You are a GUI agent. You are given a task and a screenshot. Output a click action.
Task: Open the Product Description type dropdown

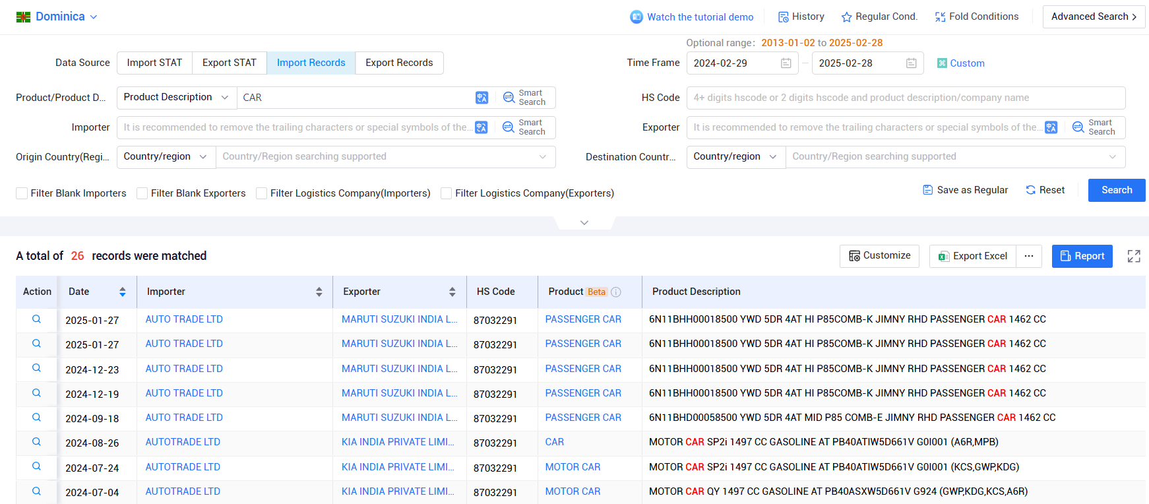(176, 98)
